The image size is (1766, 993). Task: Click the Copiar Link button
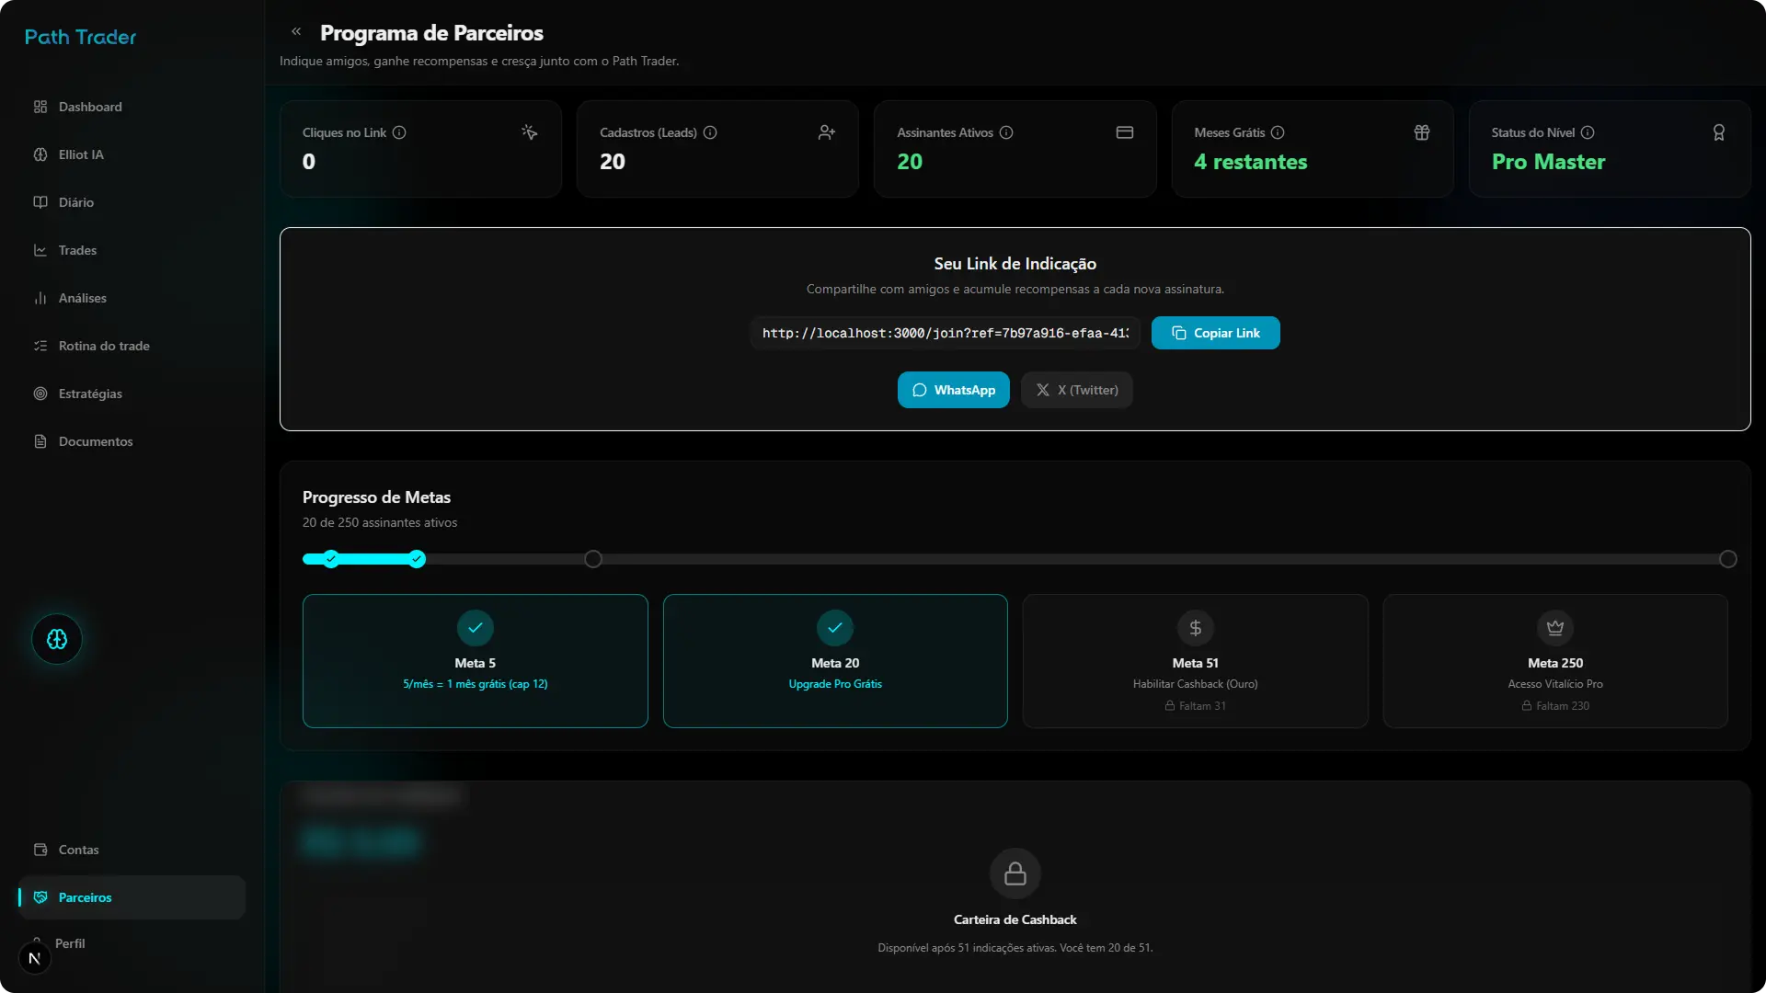1215,332
